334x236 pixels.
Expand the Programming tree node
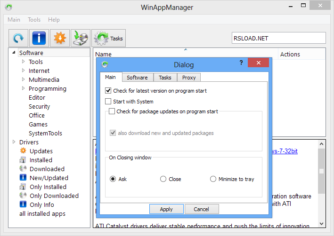pos(23,88)
